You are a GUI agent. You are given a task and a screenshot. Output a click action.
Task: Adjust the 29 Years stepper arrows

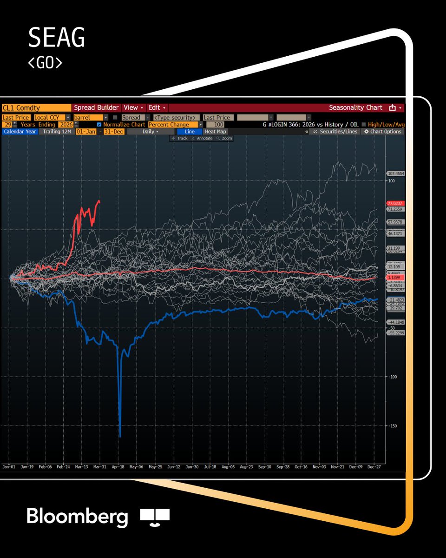point(15,125)
